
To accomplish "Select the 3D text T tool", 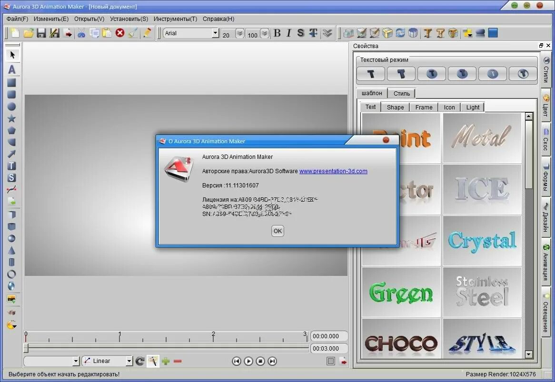I will (x=11, y=166).
